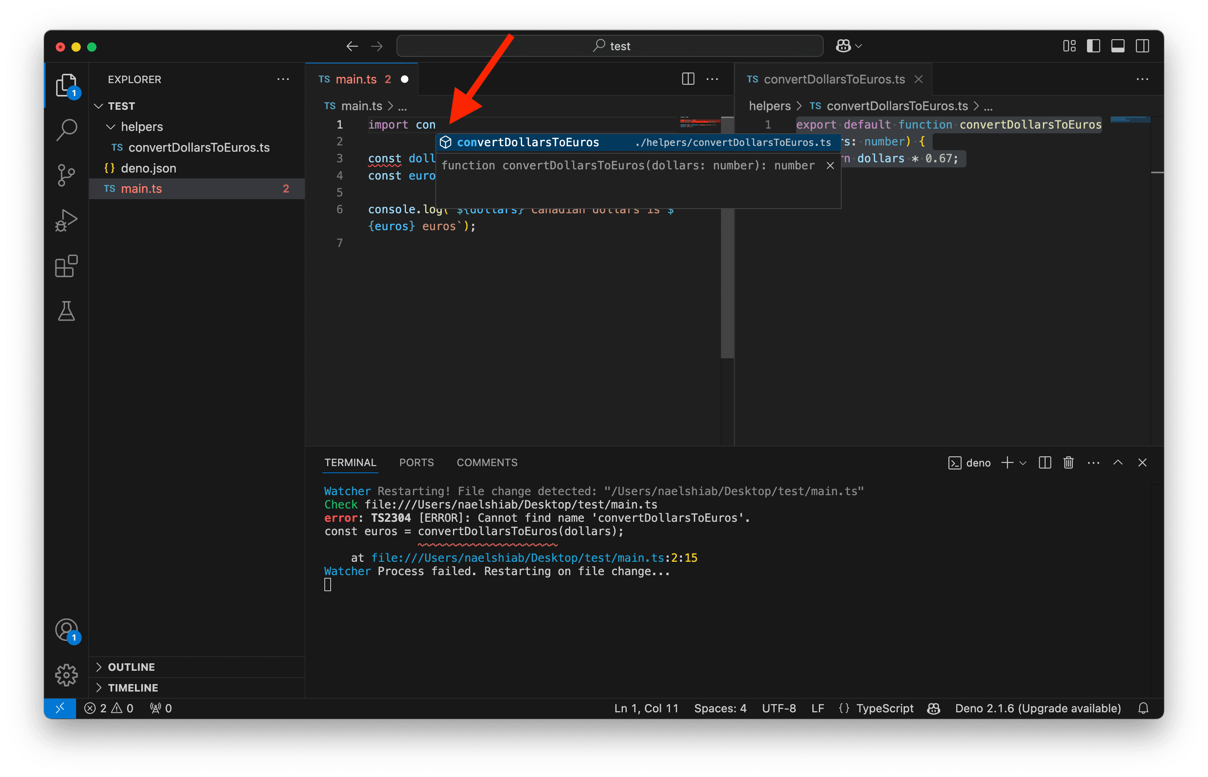
Task: Open Go to Line via Ln 1, Col 11
Action: (646, 708)
